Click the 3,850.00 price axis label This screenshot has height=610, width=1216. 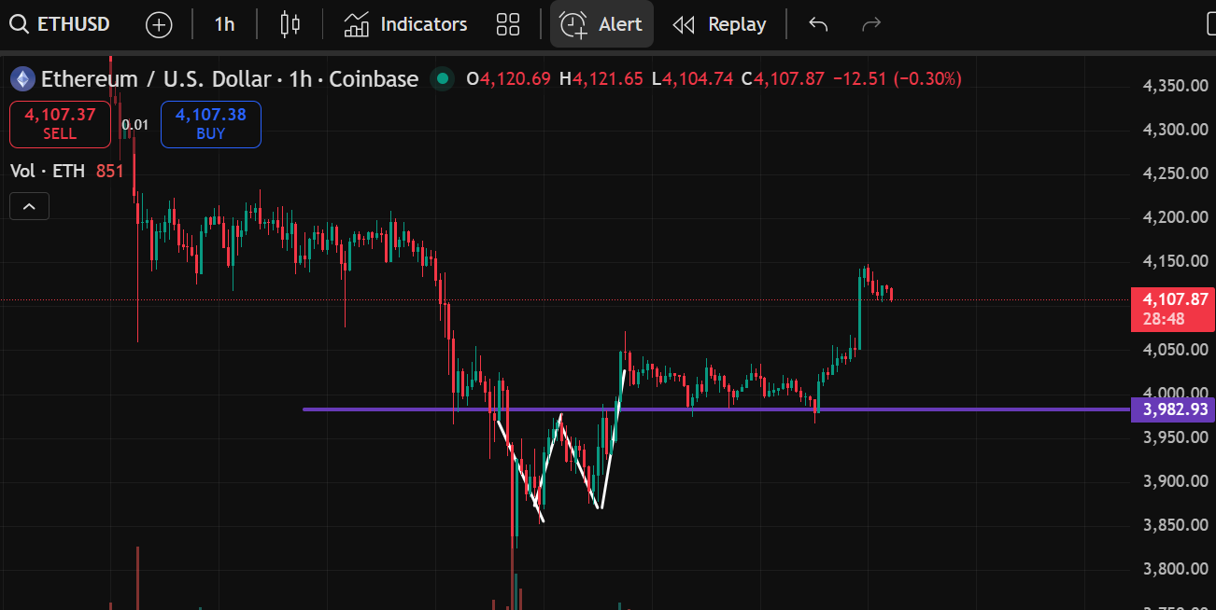pos(1176,525)
